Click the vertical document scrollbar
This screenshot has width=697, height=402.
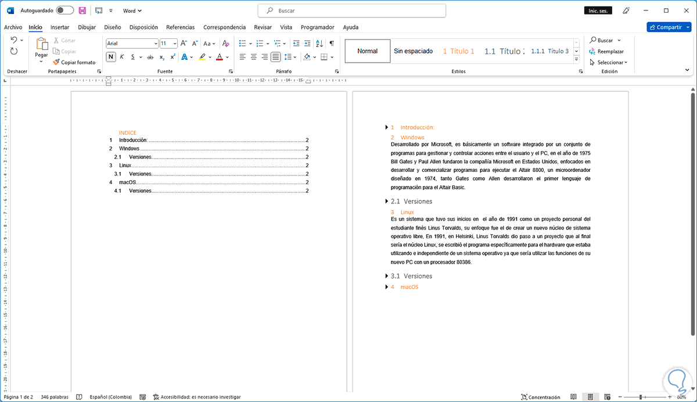click(x=692, y=213)
